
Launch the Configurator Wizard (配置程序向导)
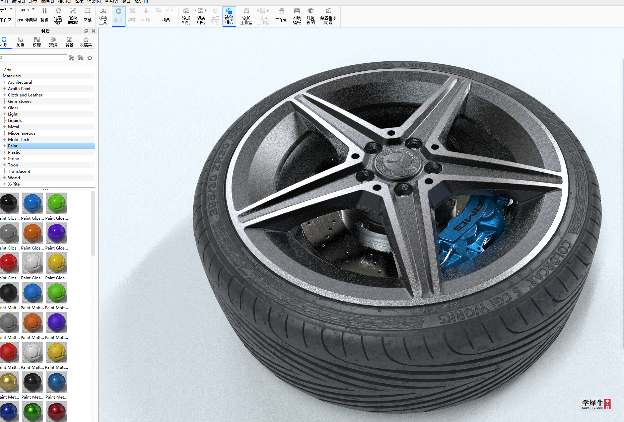328,16
